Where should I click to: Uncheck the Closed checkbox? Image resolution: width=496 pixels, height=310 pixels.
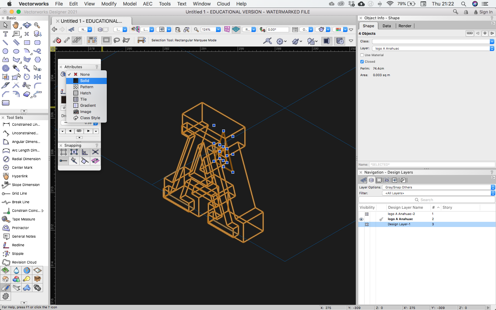pos(362,62)
